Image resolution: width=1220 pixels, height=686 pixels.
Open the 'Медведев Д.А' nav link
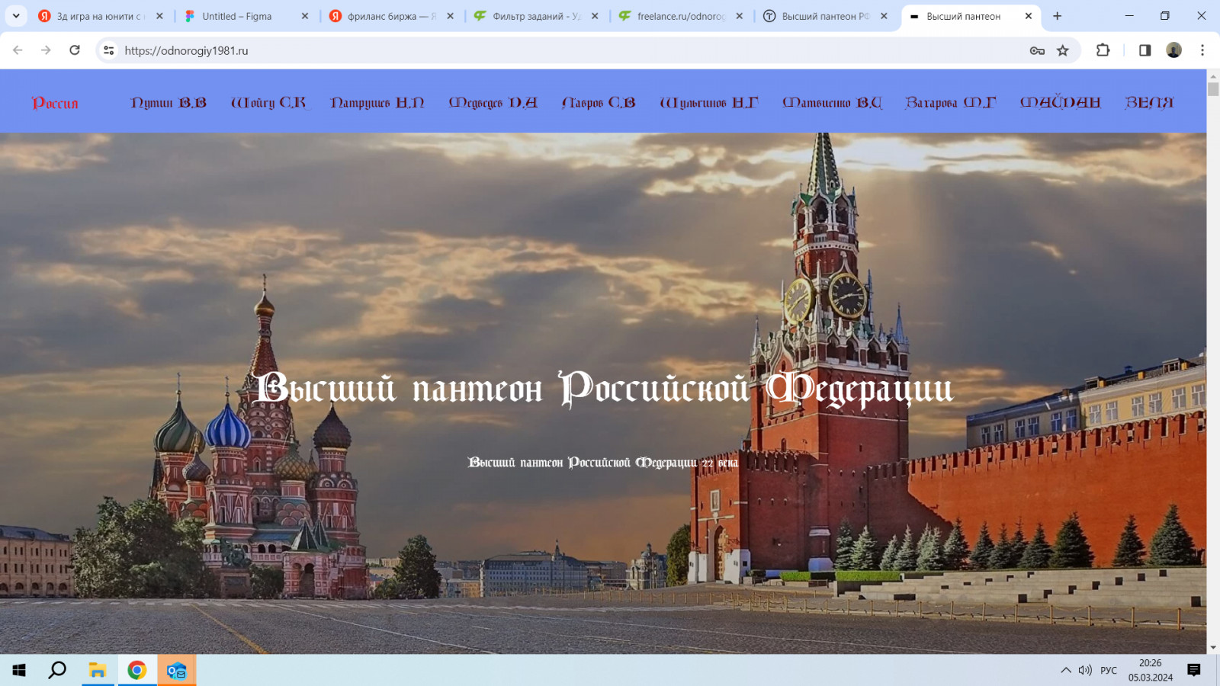point(493,102)
